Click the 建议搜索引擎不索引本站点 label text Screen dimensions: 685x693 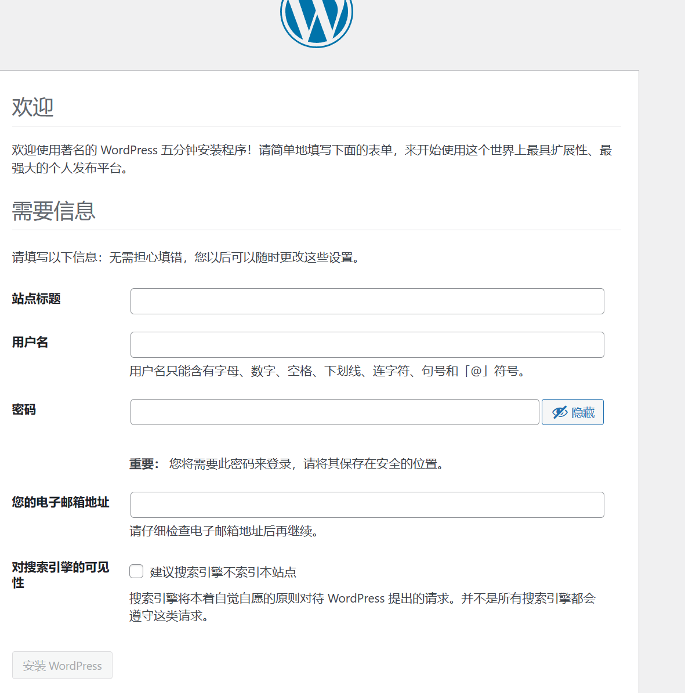point(223,572)
